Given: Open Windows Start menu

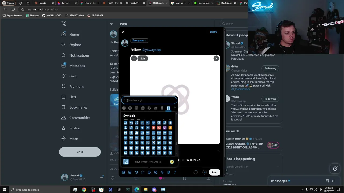Looking at the screenshot, I should coord(4,190).
